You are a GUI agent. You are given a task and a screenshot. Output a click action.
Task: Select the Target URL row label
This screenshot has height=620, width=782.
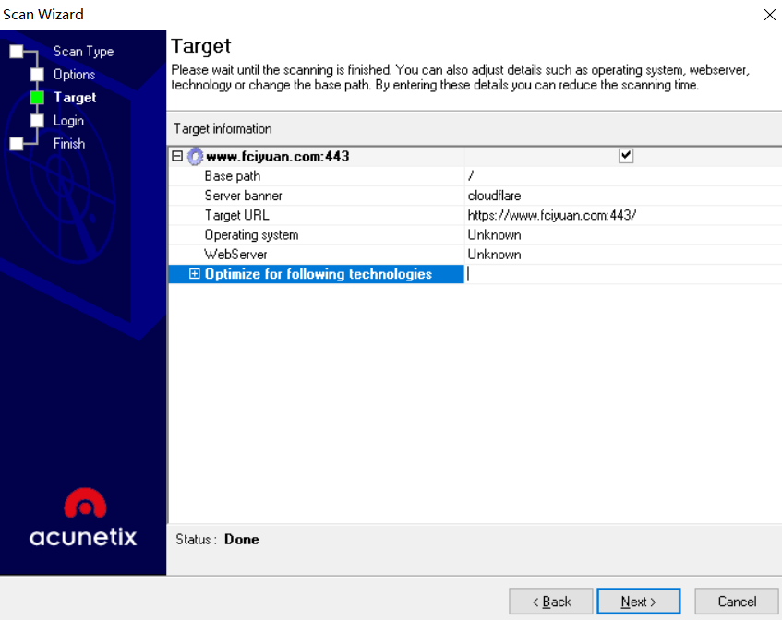click(x=237, y=215)
